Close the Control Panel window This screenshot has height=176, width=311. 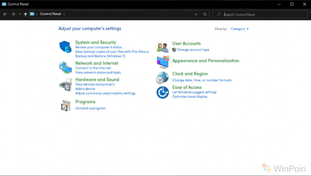[x=305, y=4]
